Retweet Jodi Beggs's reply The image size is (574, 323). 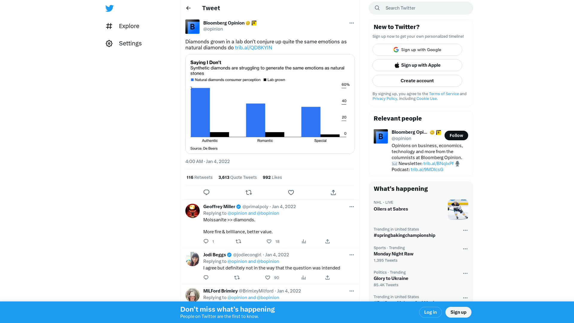(237, 278)
